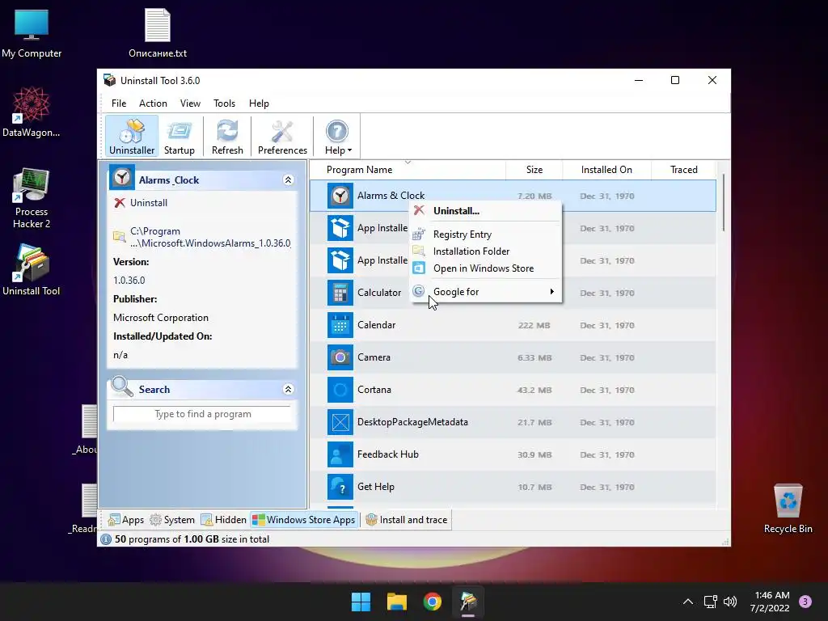The height and width of the screenshot is (621, 828).
Task: Open DataWagon desktop shortcut
Action: (x=32, y=112)
